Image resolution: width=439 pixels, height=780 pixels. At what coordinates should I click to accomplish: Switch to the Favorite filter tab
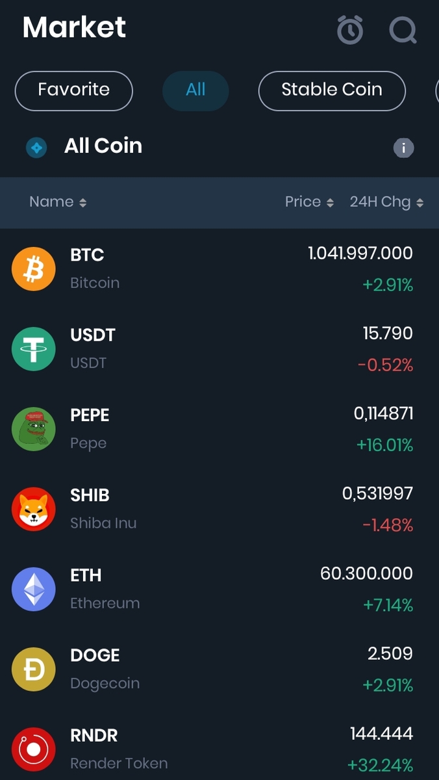73,90
